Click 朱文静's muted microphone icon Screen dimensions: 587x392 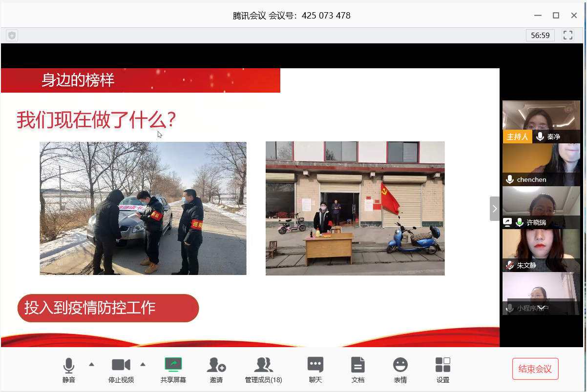[x=510, y=265]
